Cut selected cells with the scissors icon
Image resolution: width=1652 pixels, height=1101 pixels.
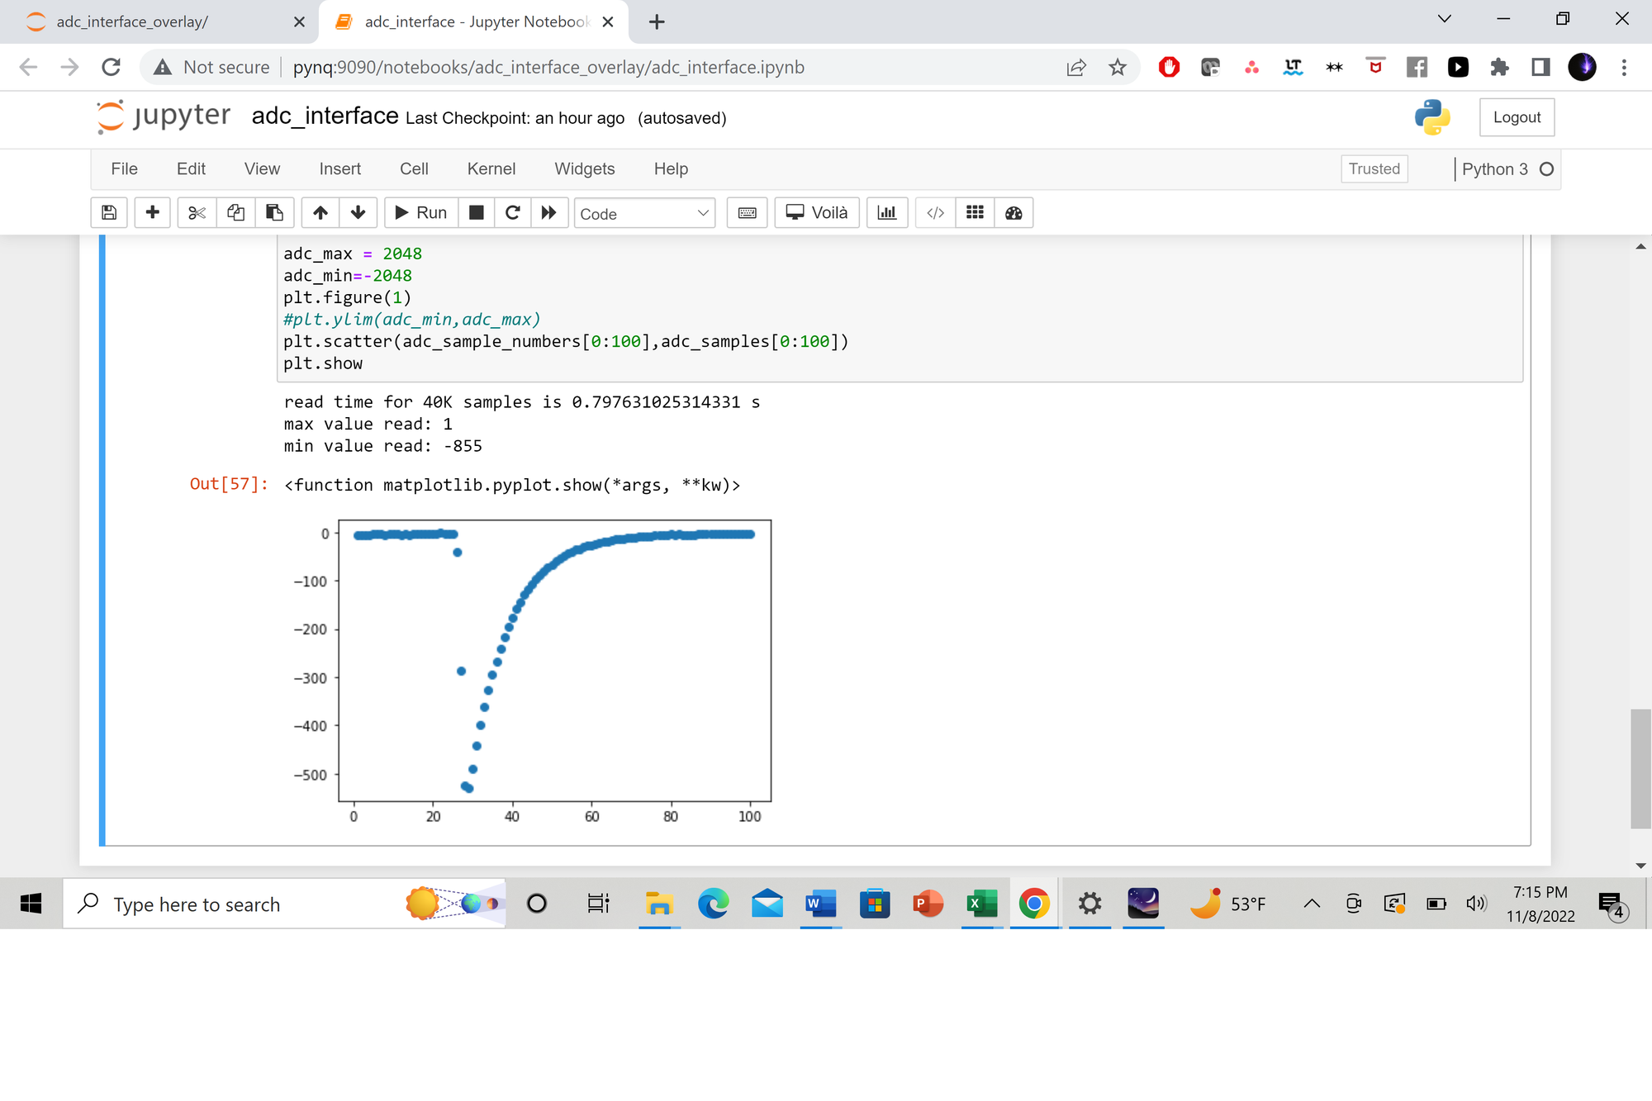[x=197, y=213]
